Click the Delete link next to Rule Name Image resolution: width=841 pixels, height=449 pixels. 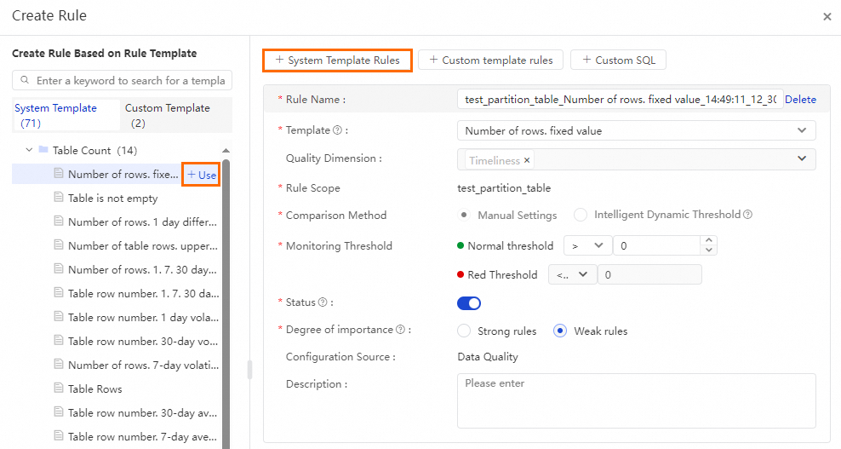tap(800, 100)
